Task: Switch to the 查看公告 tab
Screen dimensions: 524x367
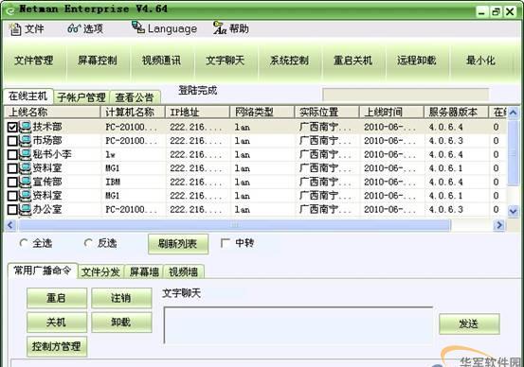Action: click(x=135, y=97)
